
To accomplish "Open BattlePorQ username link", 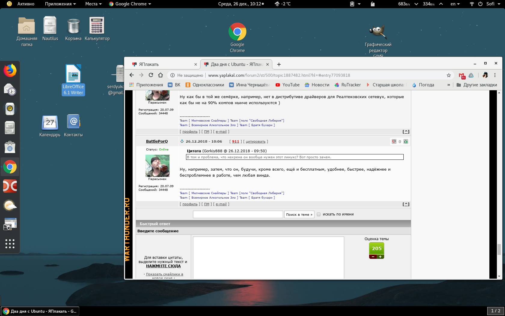I will click(x=157, y=141).
